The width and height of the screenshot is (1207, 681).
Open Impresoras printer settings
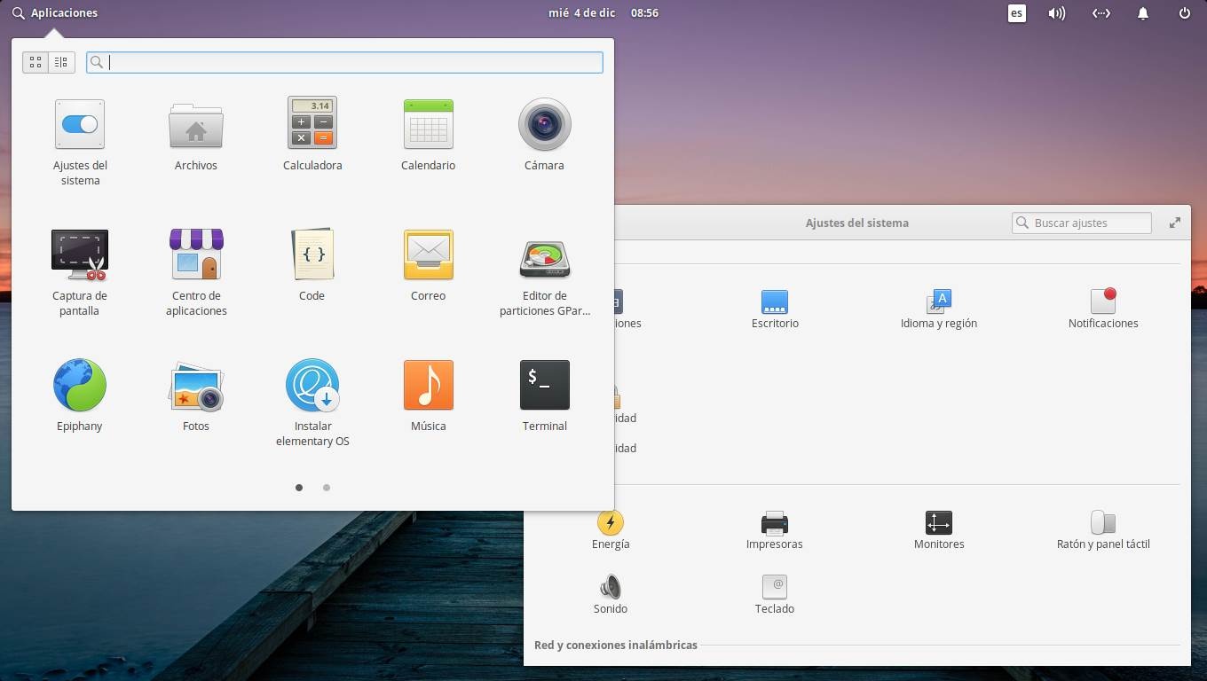click(775, 530)
